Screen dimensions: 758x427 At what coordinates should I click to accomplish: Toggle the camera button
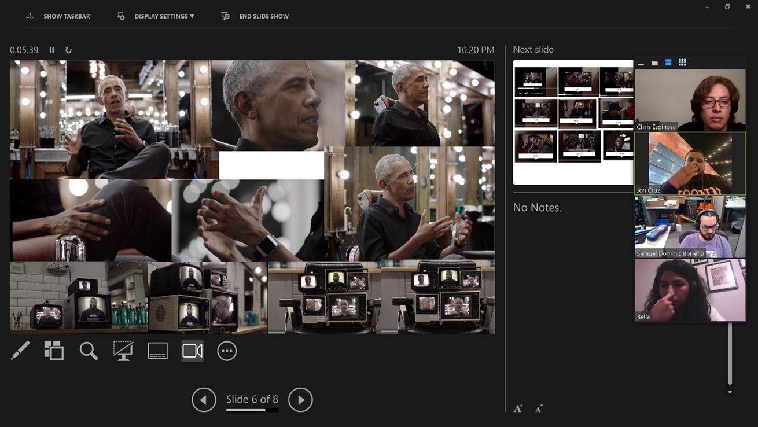[192, 351]
